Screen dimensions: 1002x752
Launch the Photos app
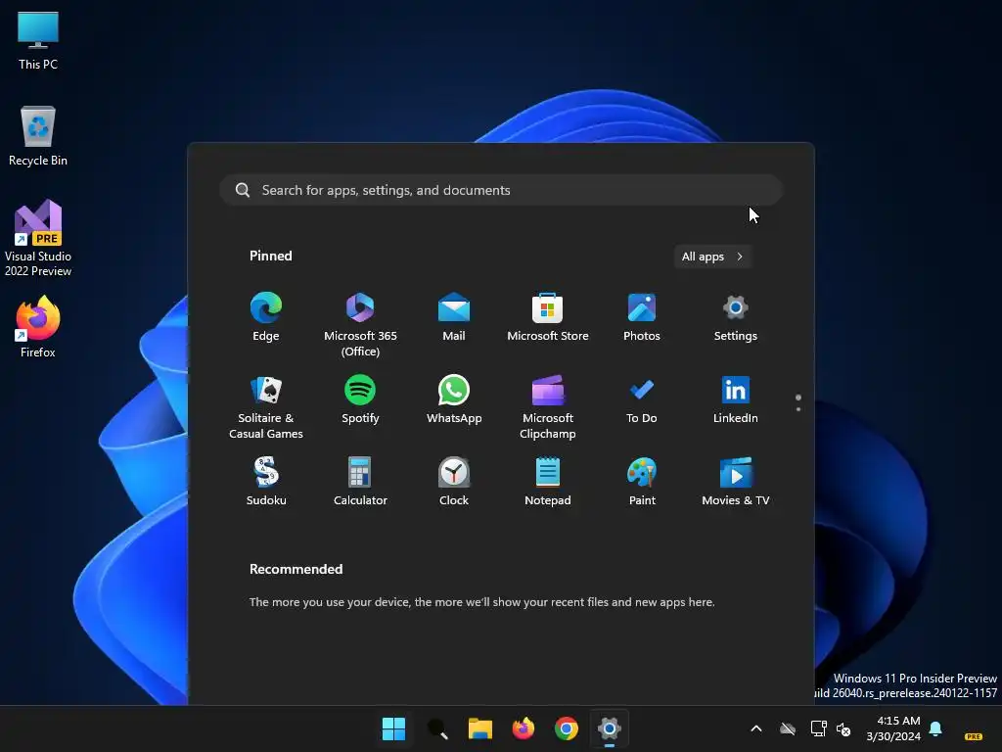click(x=642, y=318)
